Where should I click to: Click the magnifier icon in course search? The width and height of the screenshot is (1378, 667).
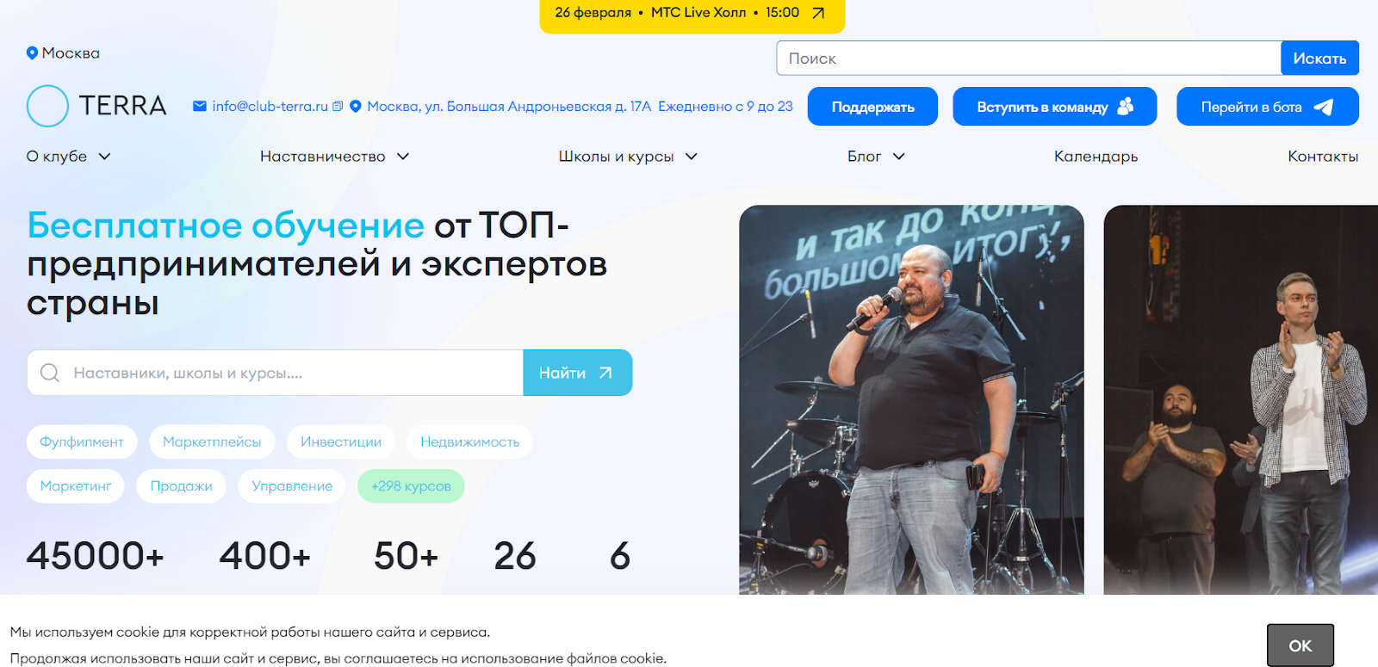(50, 373)
